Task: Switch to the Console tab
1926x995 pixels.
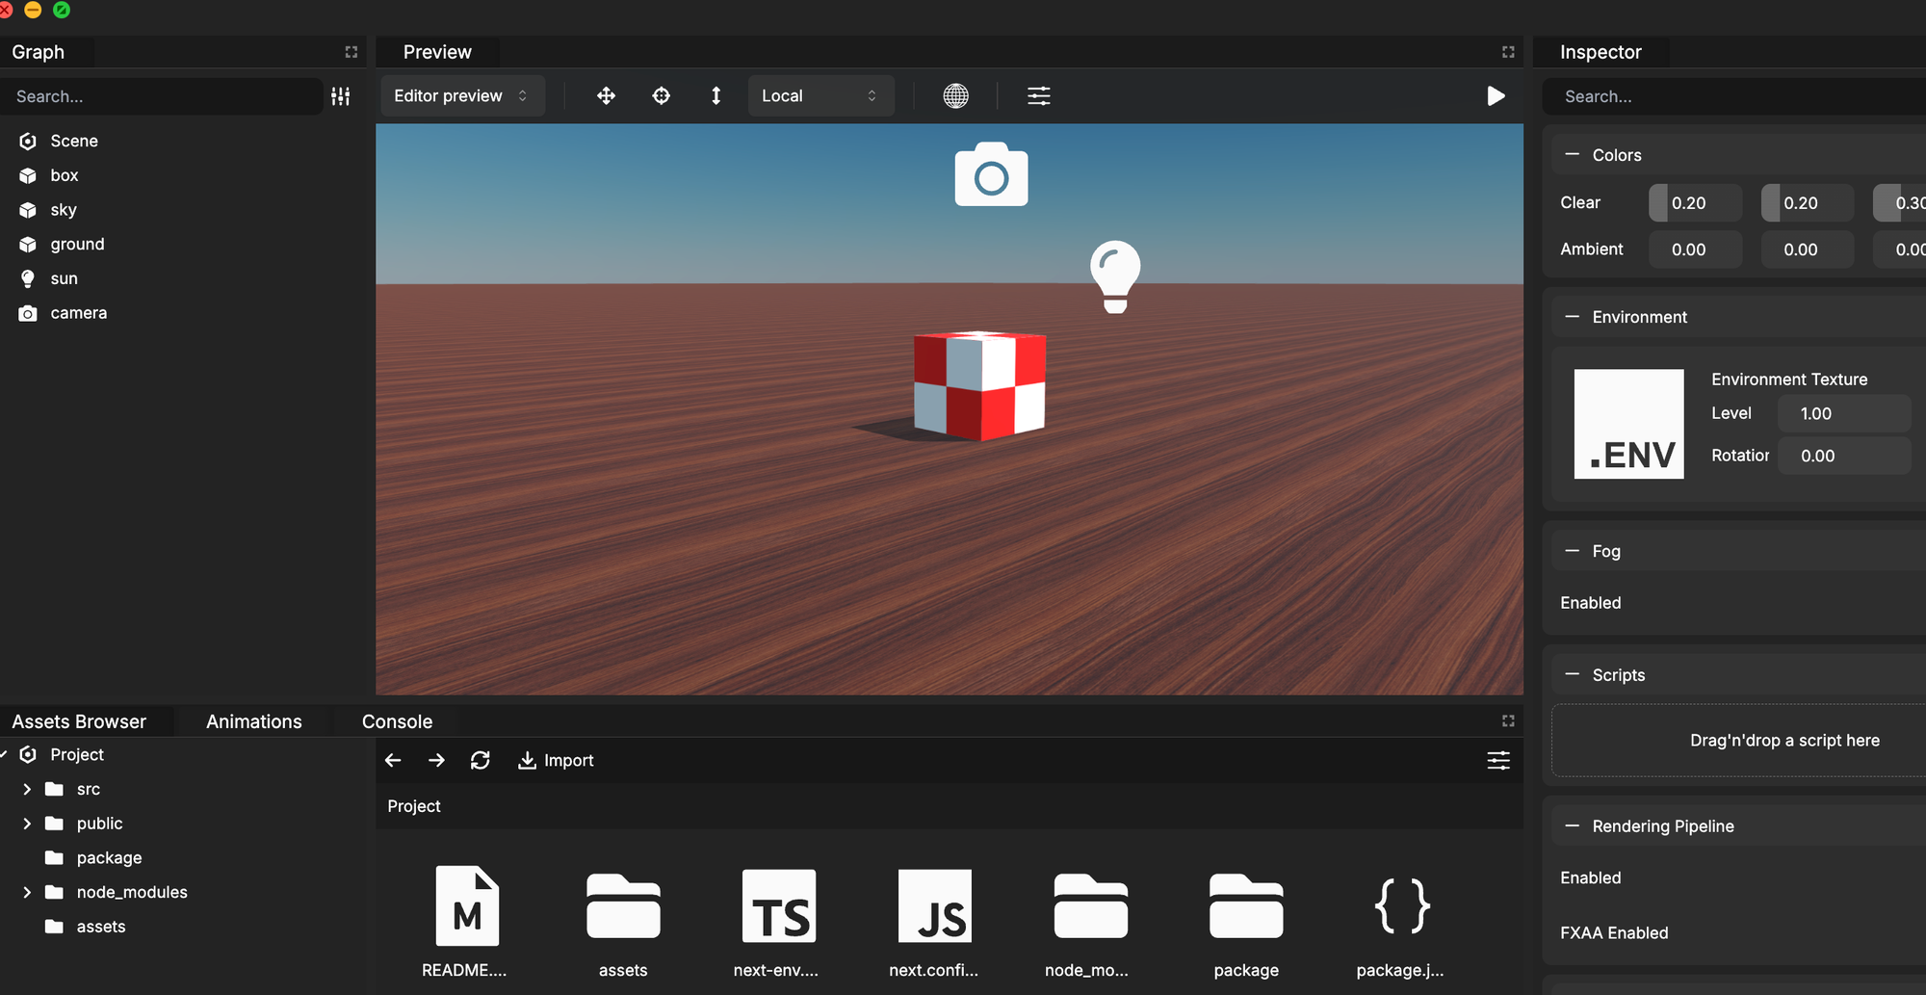Action: 397,721
